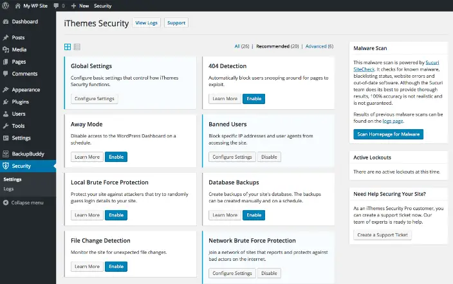The image size is (453, 284).
Task: Filter modules by Recommended (20)
Action: 277,46
